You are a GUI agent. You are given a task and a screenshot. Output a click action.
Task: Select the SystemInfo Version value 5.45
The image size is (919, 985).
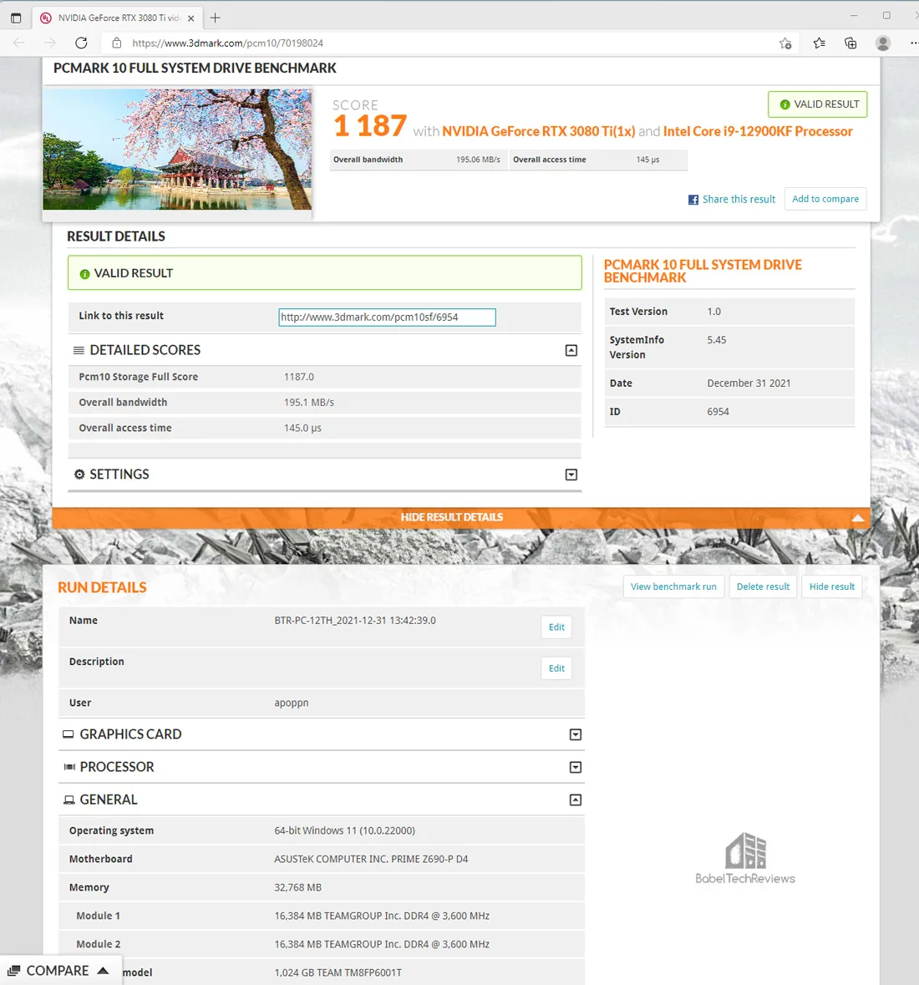coord(717,340)
